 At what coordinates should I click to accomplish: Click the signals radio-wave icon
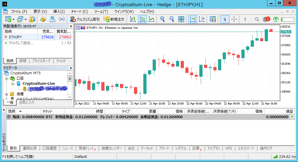coord(62,19)
